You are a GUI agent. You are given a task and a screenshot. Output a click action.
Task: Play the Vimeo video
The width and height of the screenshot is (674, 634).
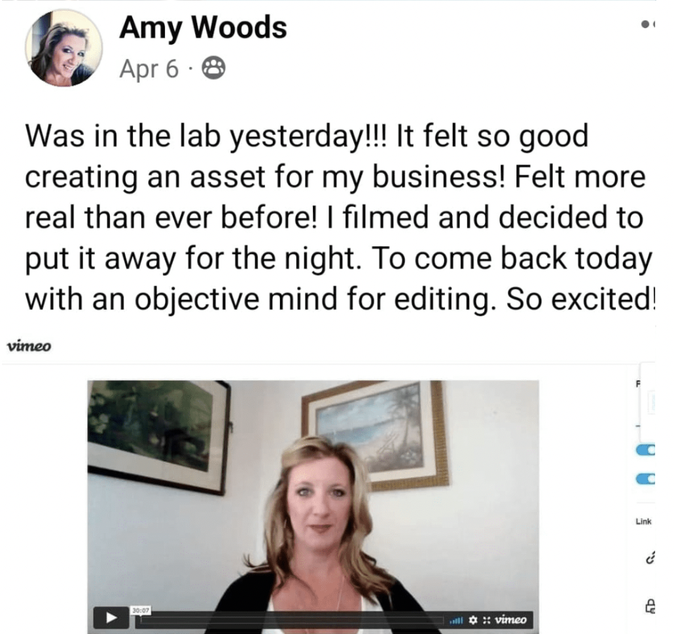[x=111, y=618]
